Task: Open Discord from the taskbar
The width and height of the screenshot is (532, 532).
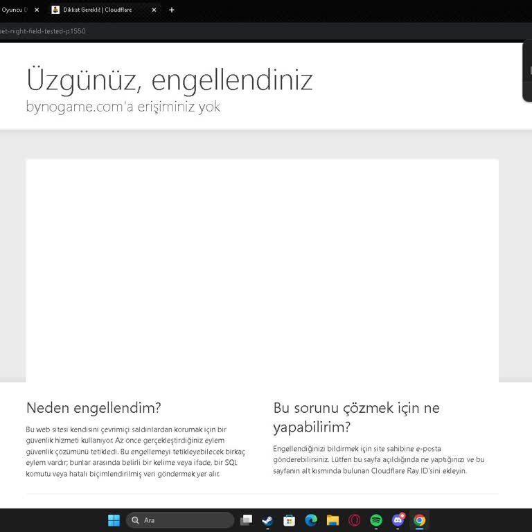Action: coord(398,520)
